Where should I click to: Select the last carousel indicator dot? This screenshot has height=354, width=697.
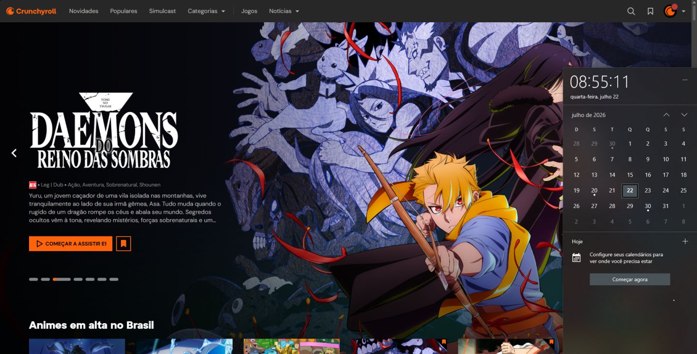click(x=114, y=279)
